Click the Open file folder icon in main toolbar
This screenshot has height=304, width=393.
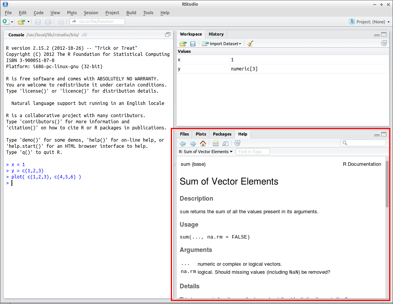tap(21, 22)
